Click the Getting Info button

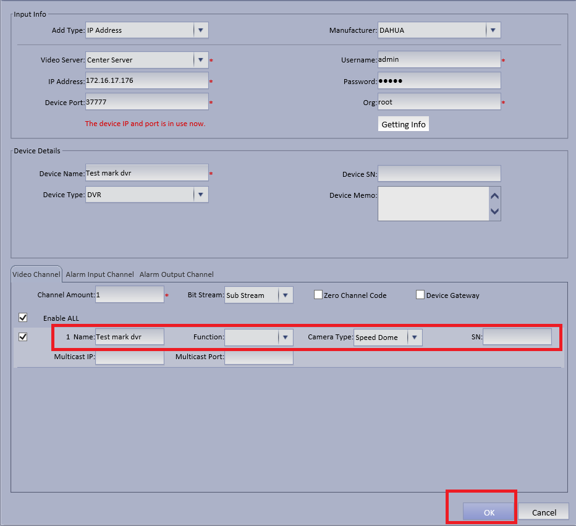coord(404,124)
